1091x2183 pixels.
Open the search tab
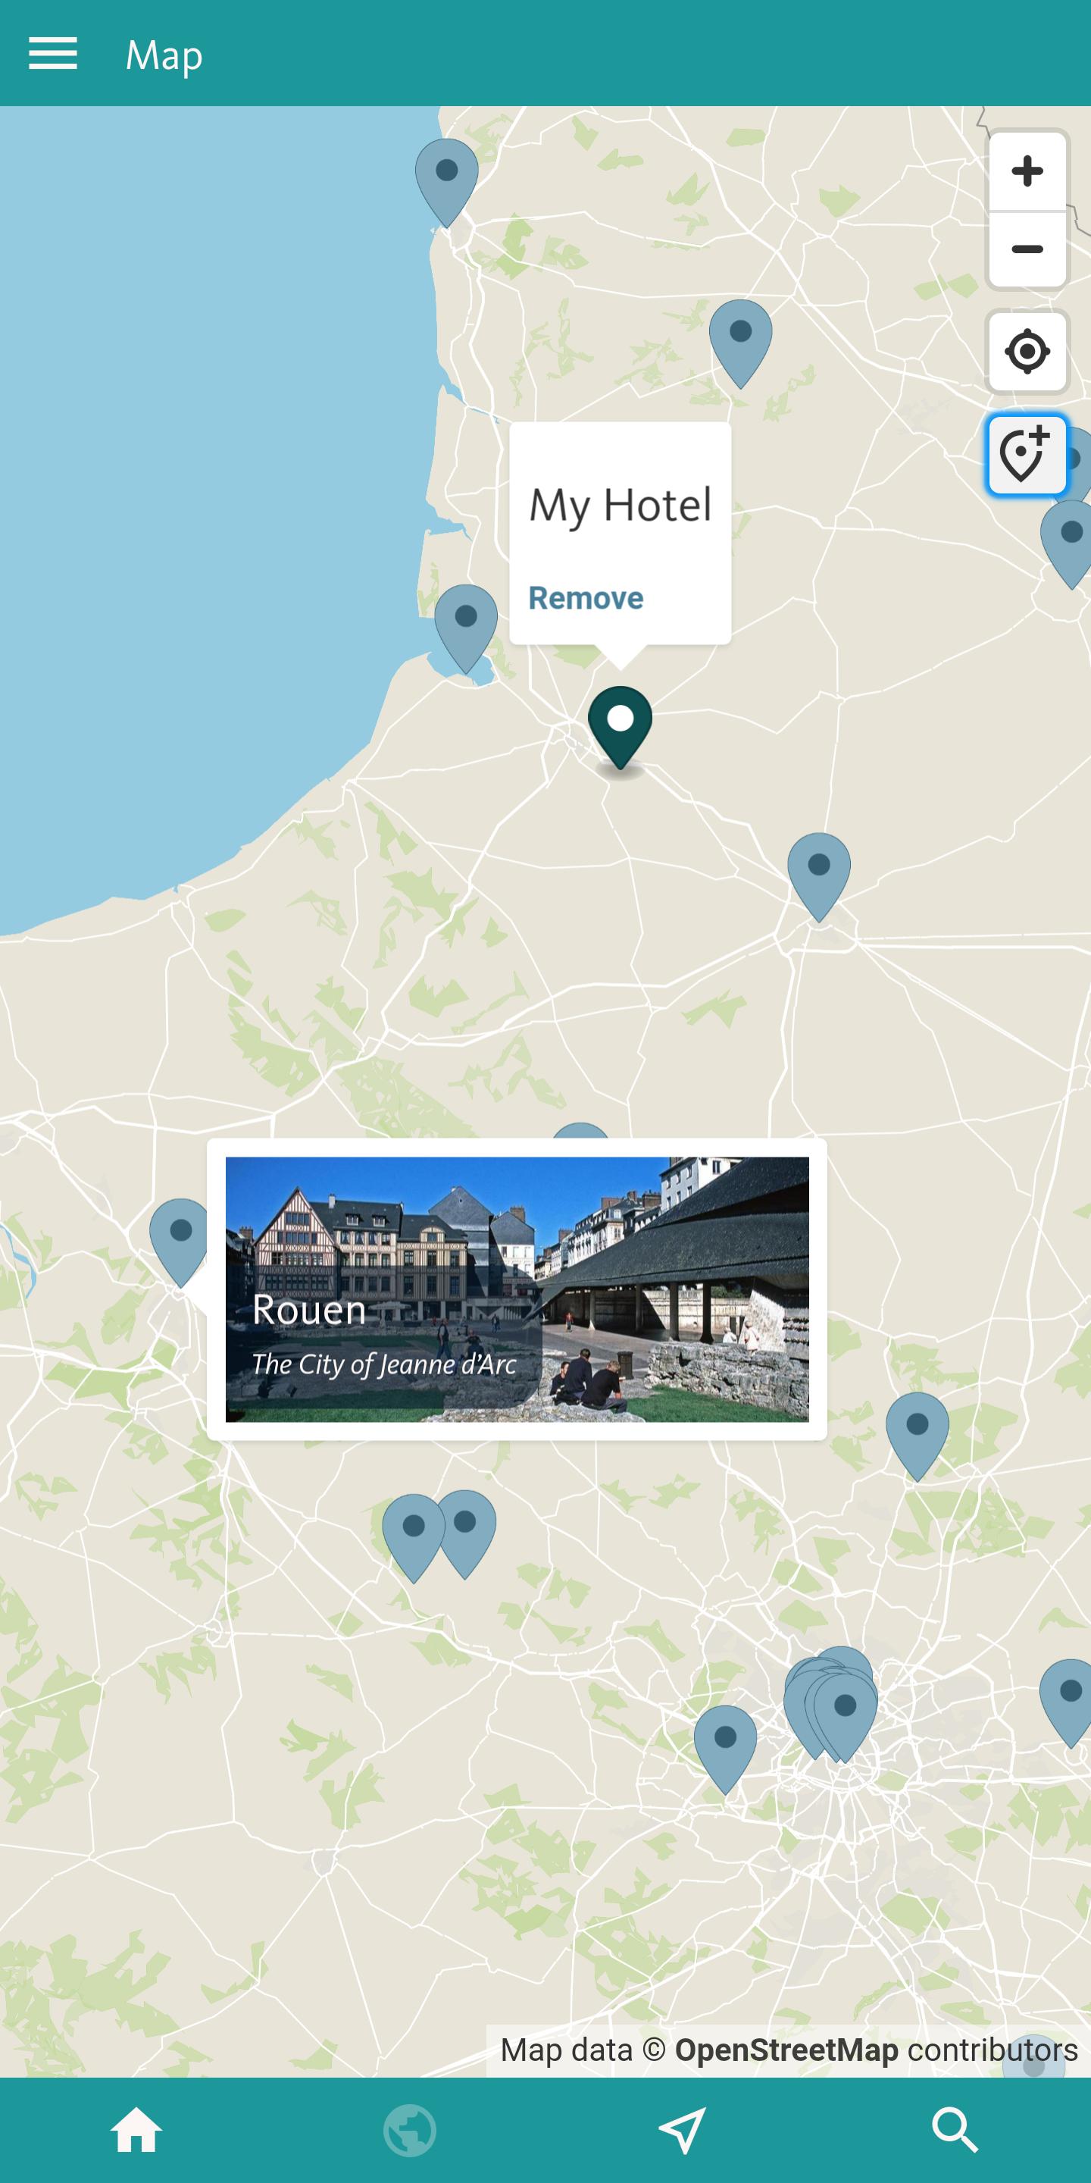click(x=955, y=2131)
